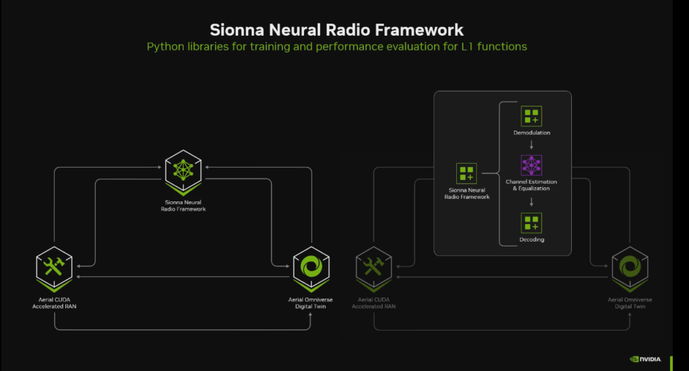Viewport: 689px width, 371px height.
Task: Click the Demodulation green grid icon
Action: (532, 116)
